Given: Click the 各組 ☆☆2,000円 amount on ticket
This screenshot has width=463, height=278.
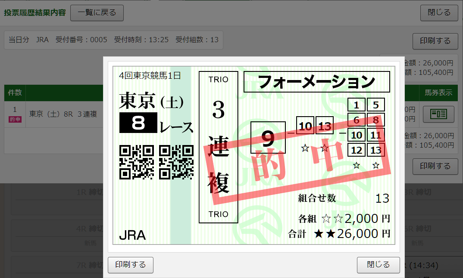Looking at the screenshot, I should click(344, 219).
